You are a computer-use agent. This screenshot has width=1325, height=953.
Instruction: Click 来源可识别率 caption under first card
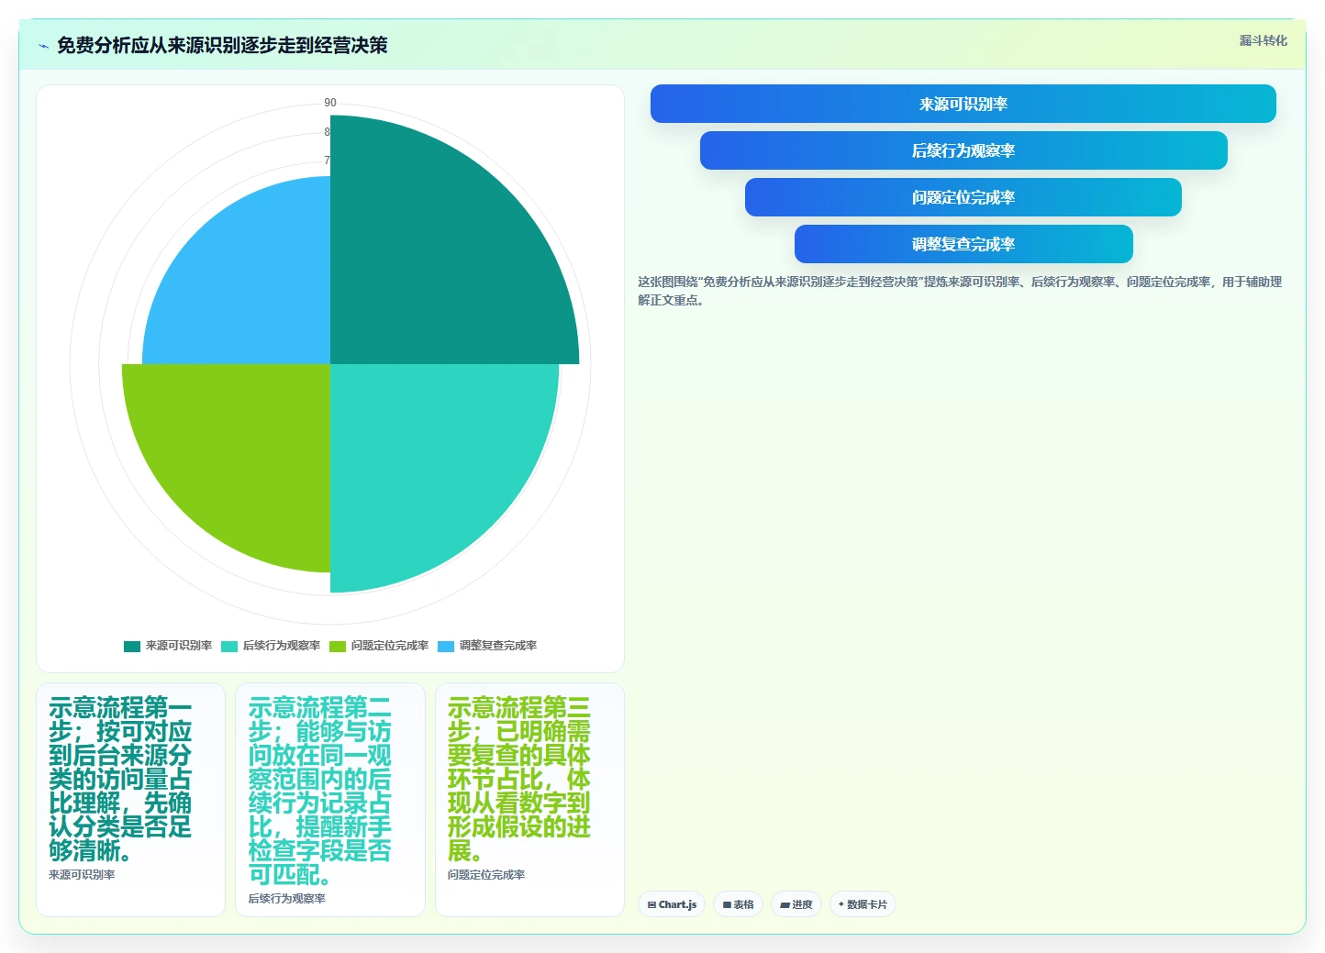click(82, 875)
